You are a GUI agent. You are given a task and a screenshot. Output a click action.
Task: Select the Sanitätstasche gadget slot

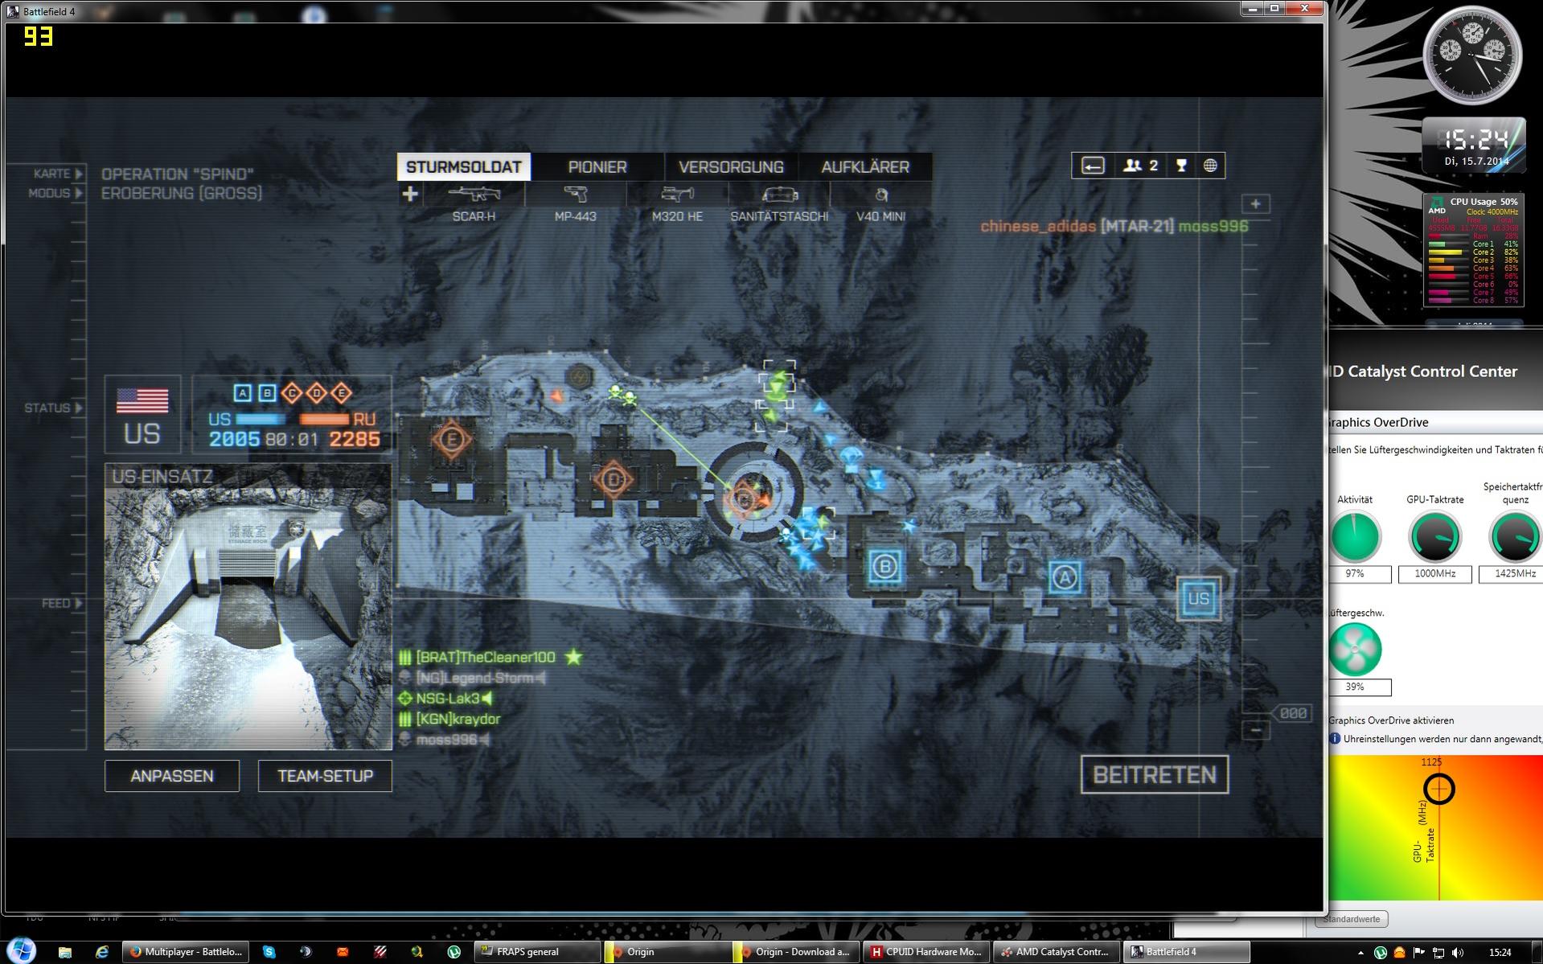(779, 203)
